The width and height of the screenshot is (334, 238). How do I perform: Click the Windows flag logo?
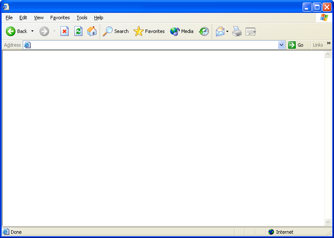pyautogui.click(x=324, y=18)
